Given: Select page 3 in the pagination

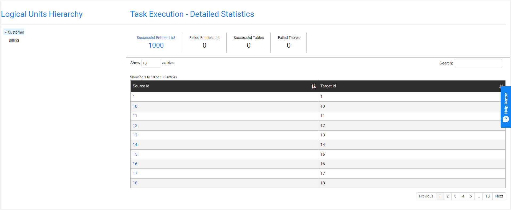Looking at the screenshot, I should click(x=455, y=196).
